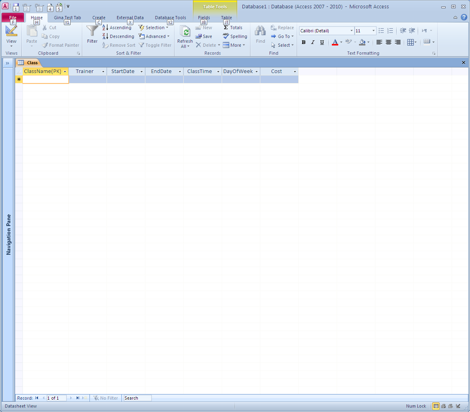
Task: Toggle Bold formatting
Action: [x=303, y=42]
